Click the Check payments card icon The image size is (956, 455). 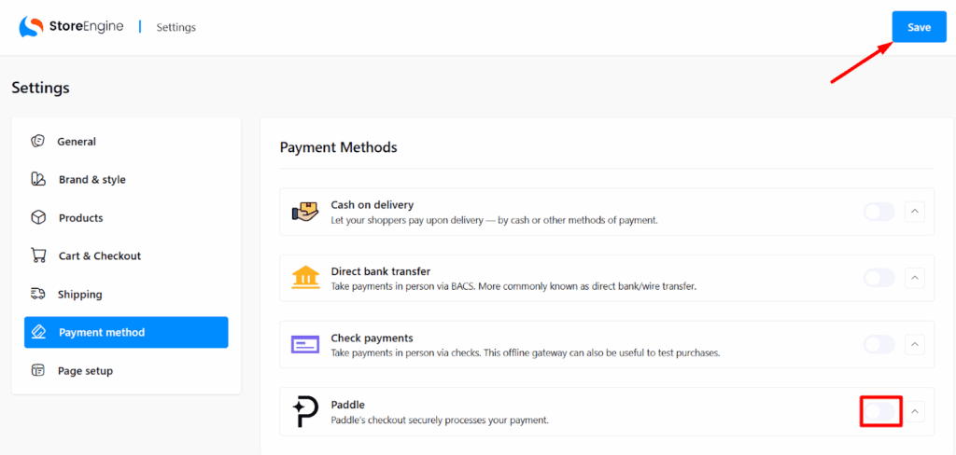coord(305,345)
